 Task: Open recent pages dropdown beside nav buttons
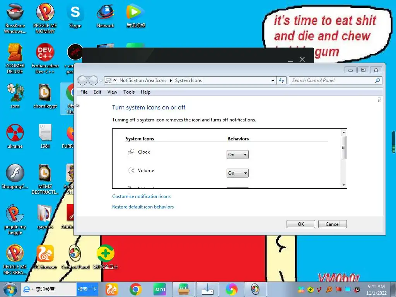pyautogui.click(x=101, y=81)
